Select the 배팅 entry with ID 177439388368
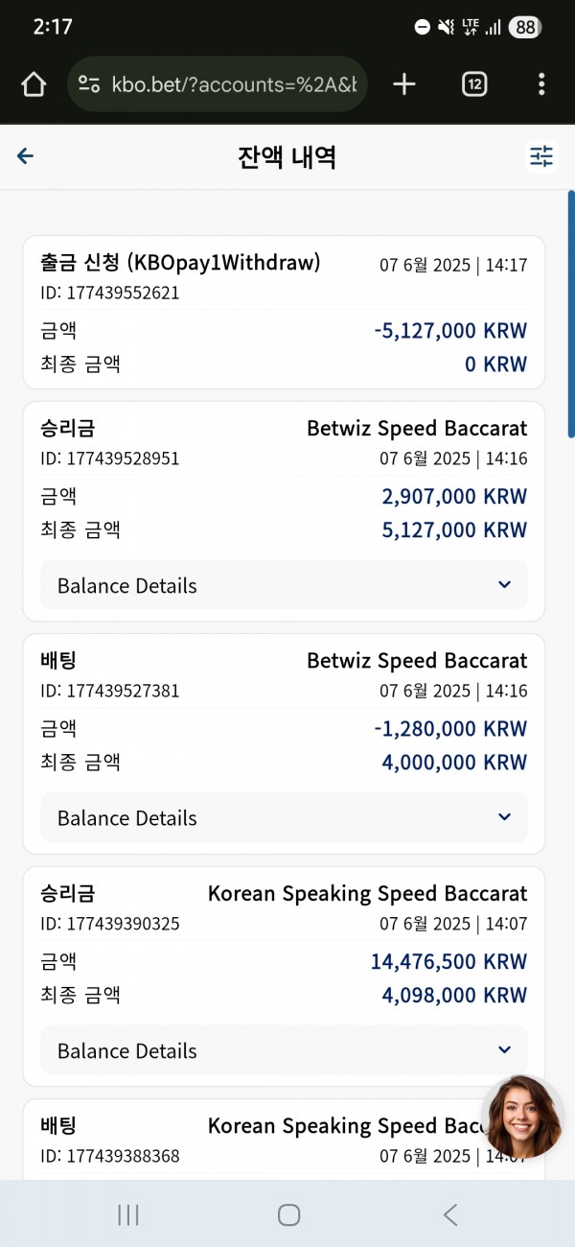575x1247 pixels. pyautogui.click(x=284, y=1140)
